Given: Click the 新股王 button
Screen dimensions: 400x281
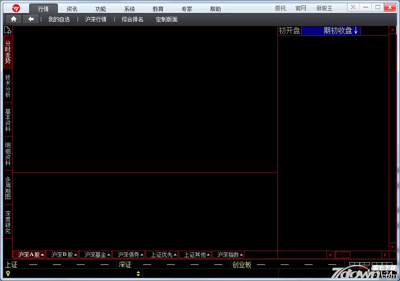Looking at the screenshot, I should tap(324, 8).
